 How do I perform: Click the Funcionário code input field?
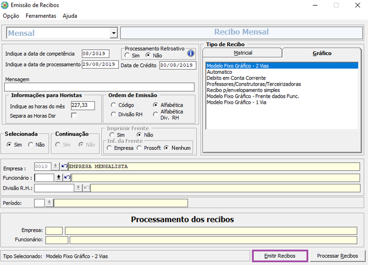(44, 178)
